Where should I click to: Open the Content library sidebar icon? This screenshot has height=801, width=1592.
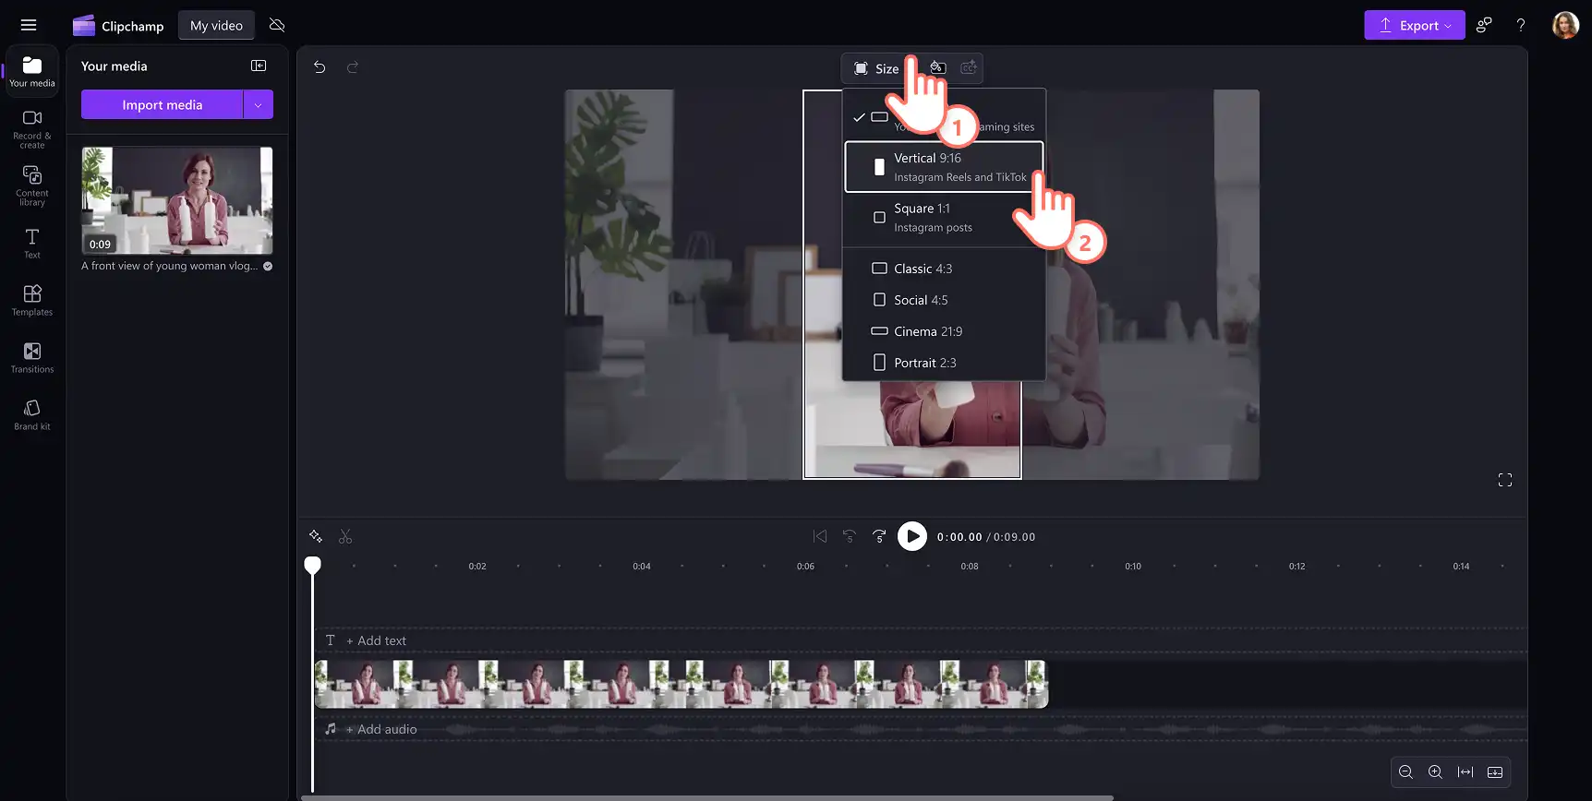[32, 185]
